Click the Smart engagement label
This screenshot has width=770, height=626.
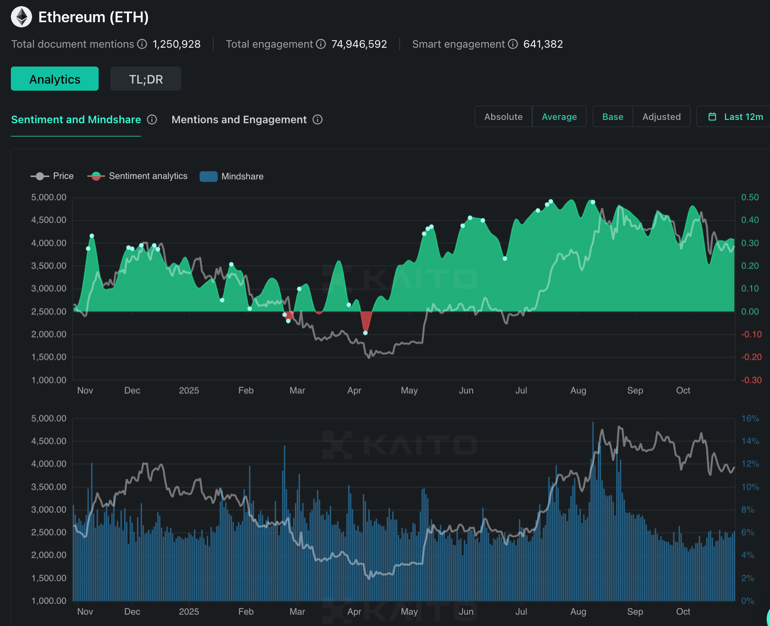(459, 44)
